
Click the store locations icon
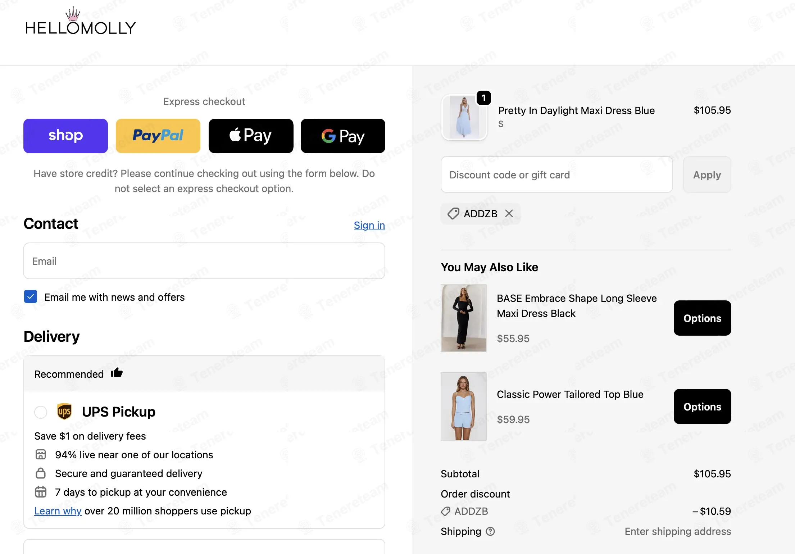(x=41, y=454)
